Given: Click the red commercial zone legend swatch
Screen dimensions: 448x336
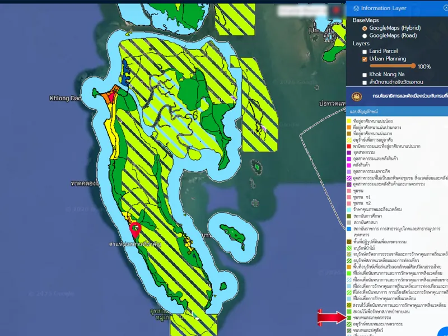Looking at the screenshot, I should pos(348,146).
